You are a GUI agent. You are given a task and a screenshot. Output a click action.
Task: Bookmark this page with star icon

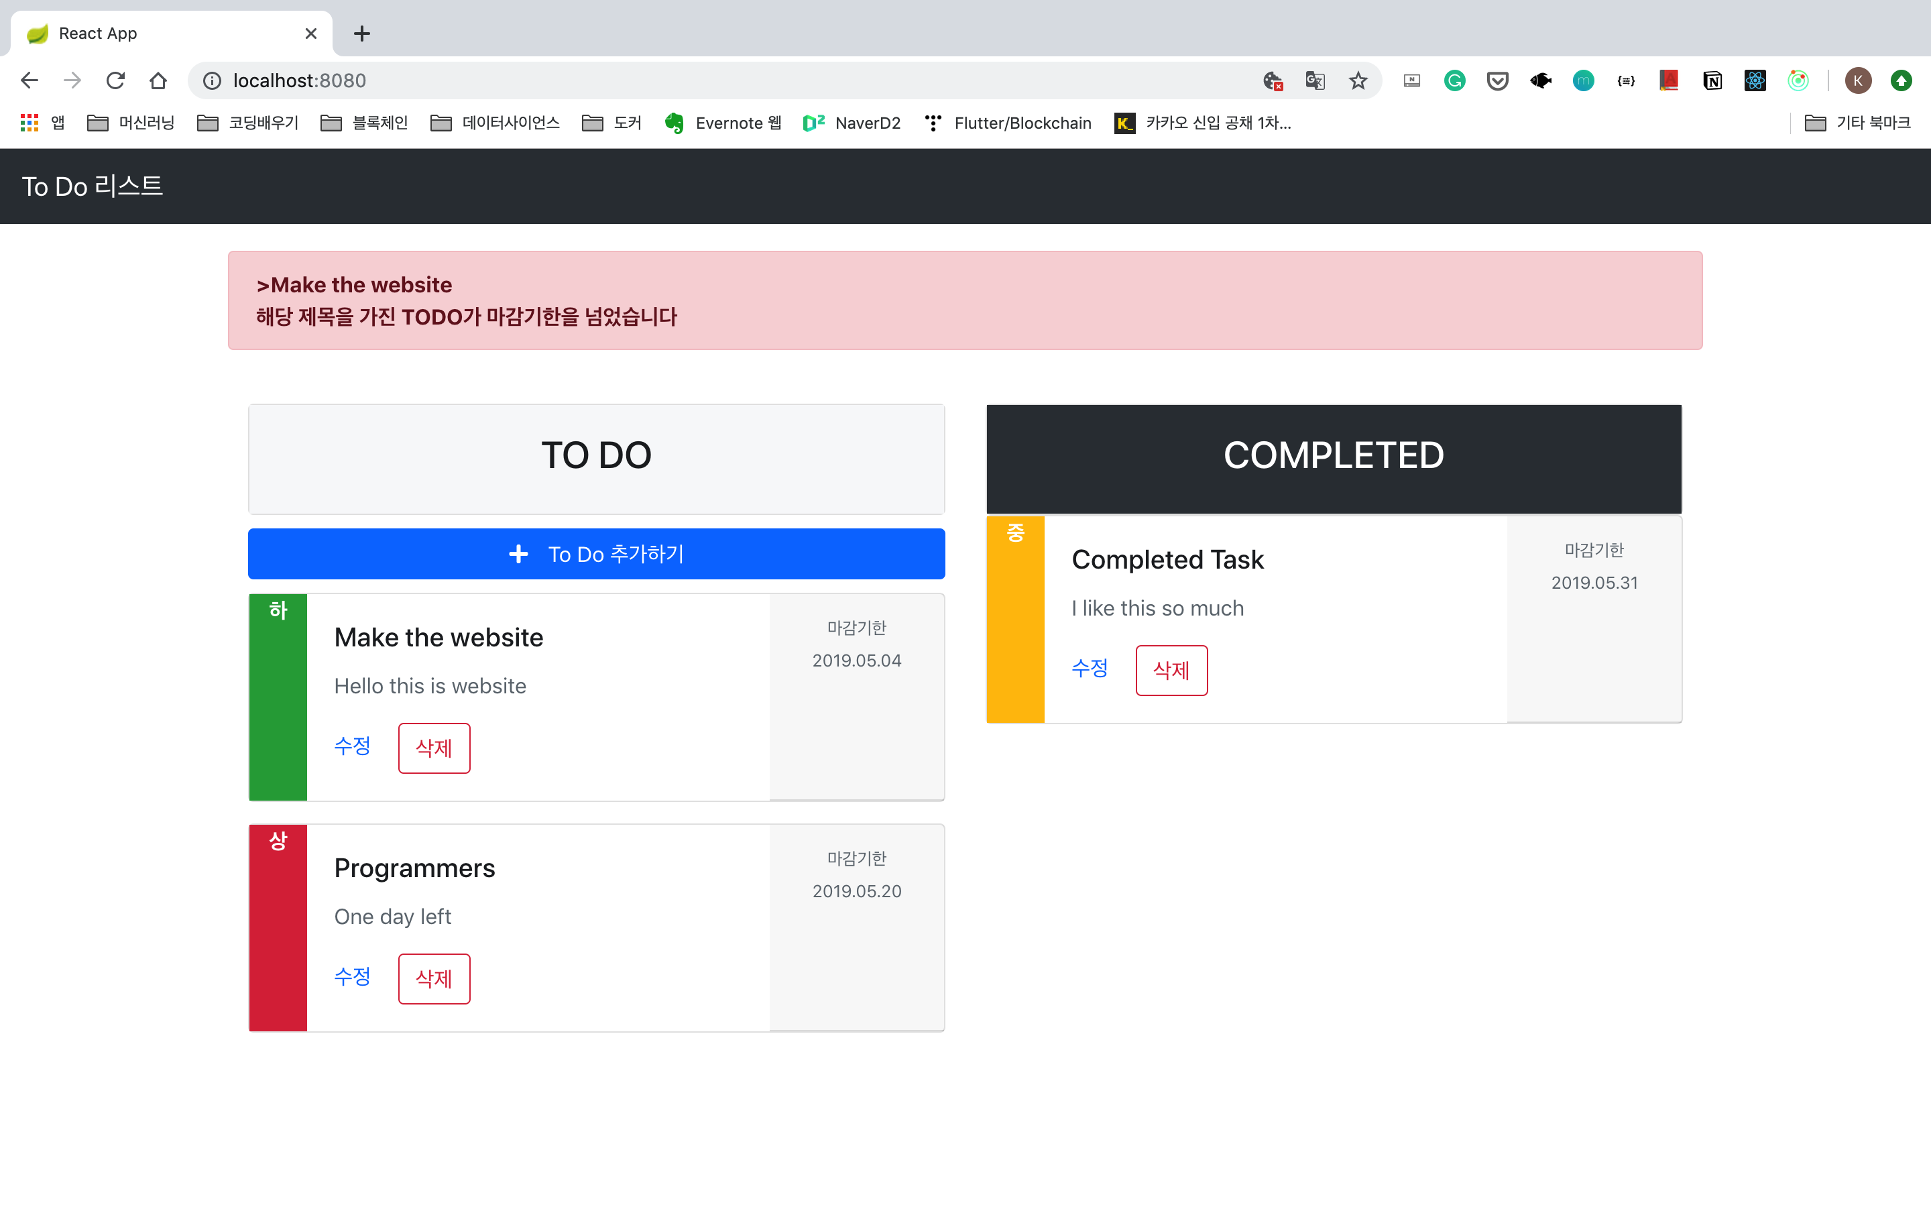tap(1358, 80)
